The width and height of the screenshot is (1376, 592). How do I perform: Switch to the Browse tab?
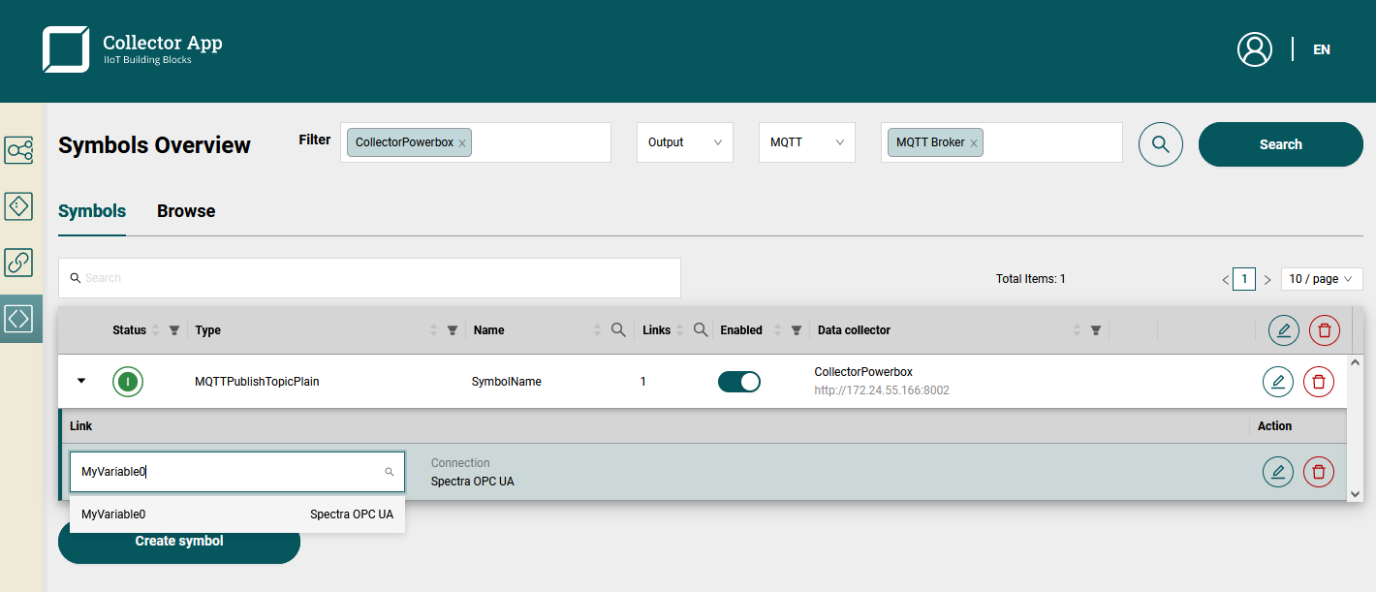[x=186, y=211]
